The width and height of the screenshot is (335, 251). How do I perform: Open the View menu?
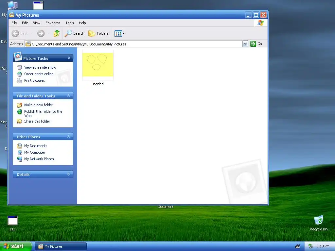(37, 23)
